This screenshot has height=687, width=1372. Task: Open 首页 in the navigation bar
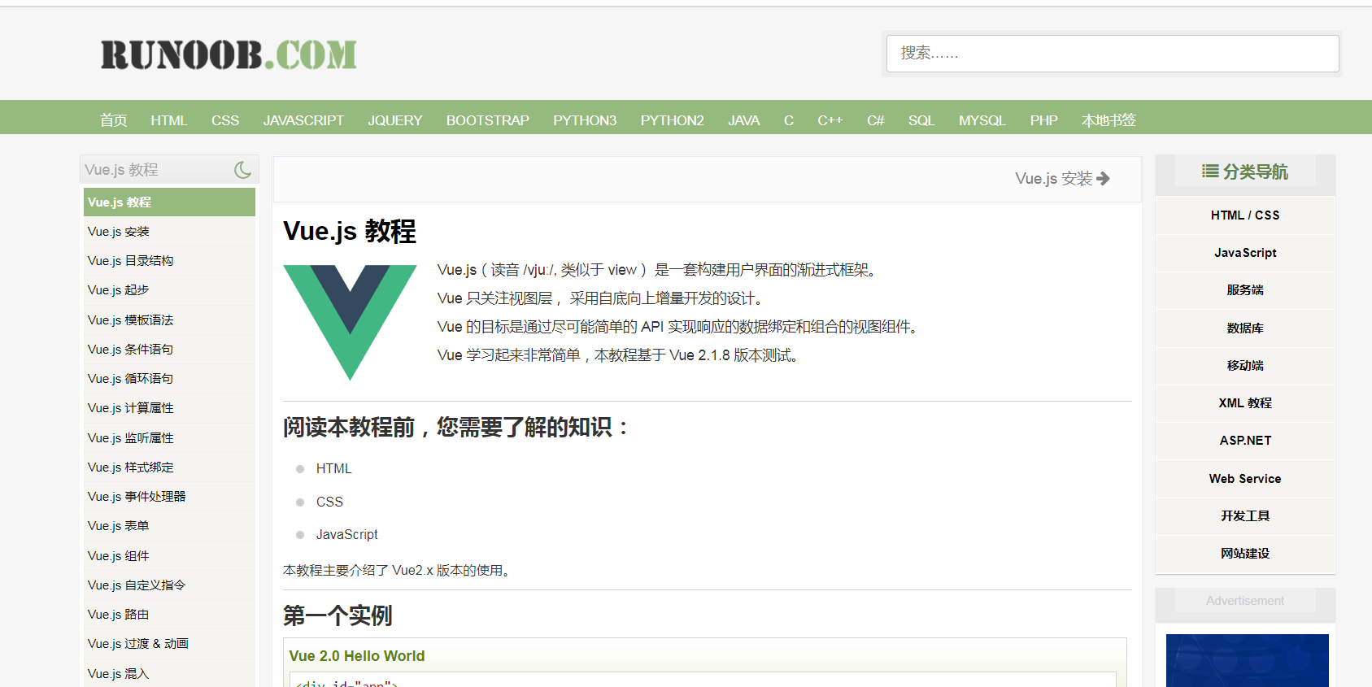(x=114, y=120)
